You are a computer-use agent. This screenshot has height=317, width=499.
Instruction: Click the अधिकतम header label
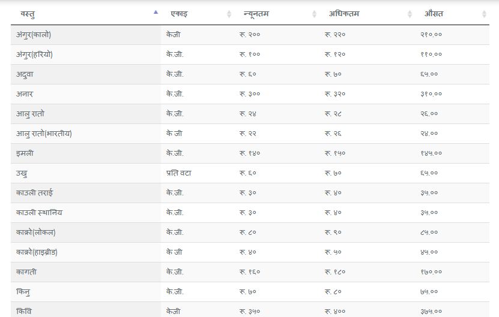coord(344,14)
